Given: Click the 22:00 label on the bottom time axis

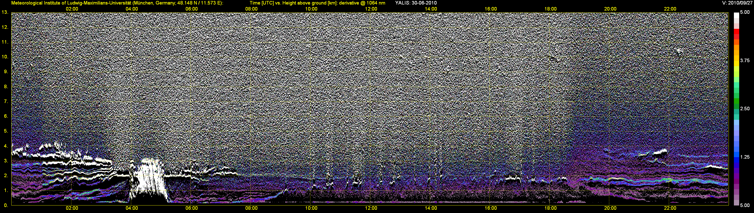Looking at the screenshot, I should point(670,208).
